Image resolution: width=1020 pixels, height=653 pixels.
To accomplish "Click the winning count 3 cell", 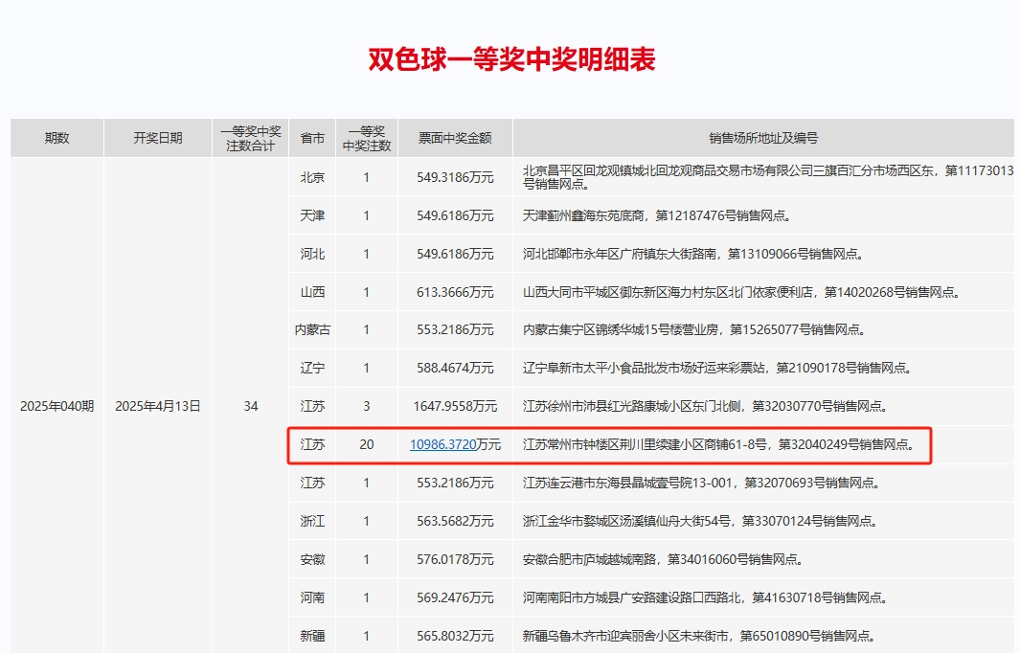I will (x=367, y=407).
